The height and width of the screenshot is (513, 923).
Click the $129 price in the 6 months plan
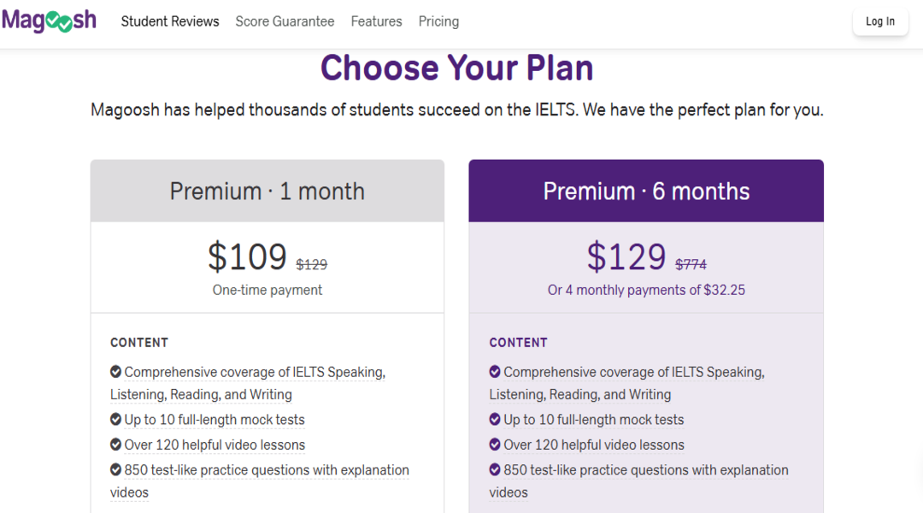pos(626,256)
